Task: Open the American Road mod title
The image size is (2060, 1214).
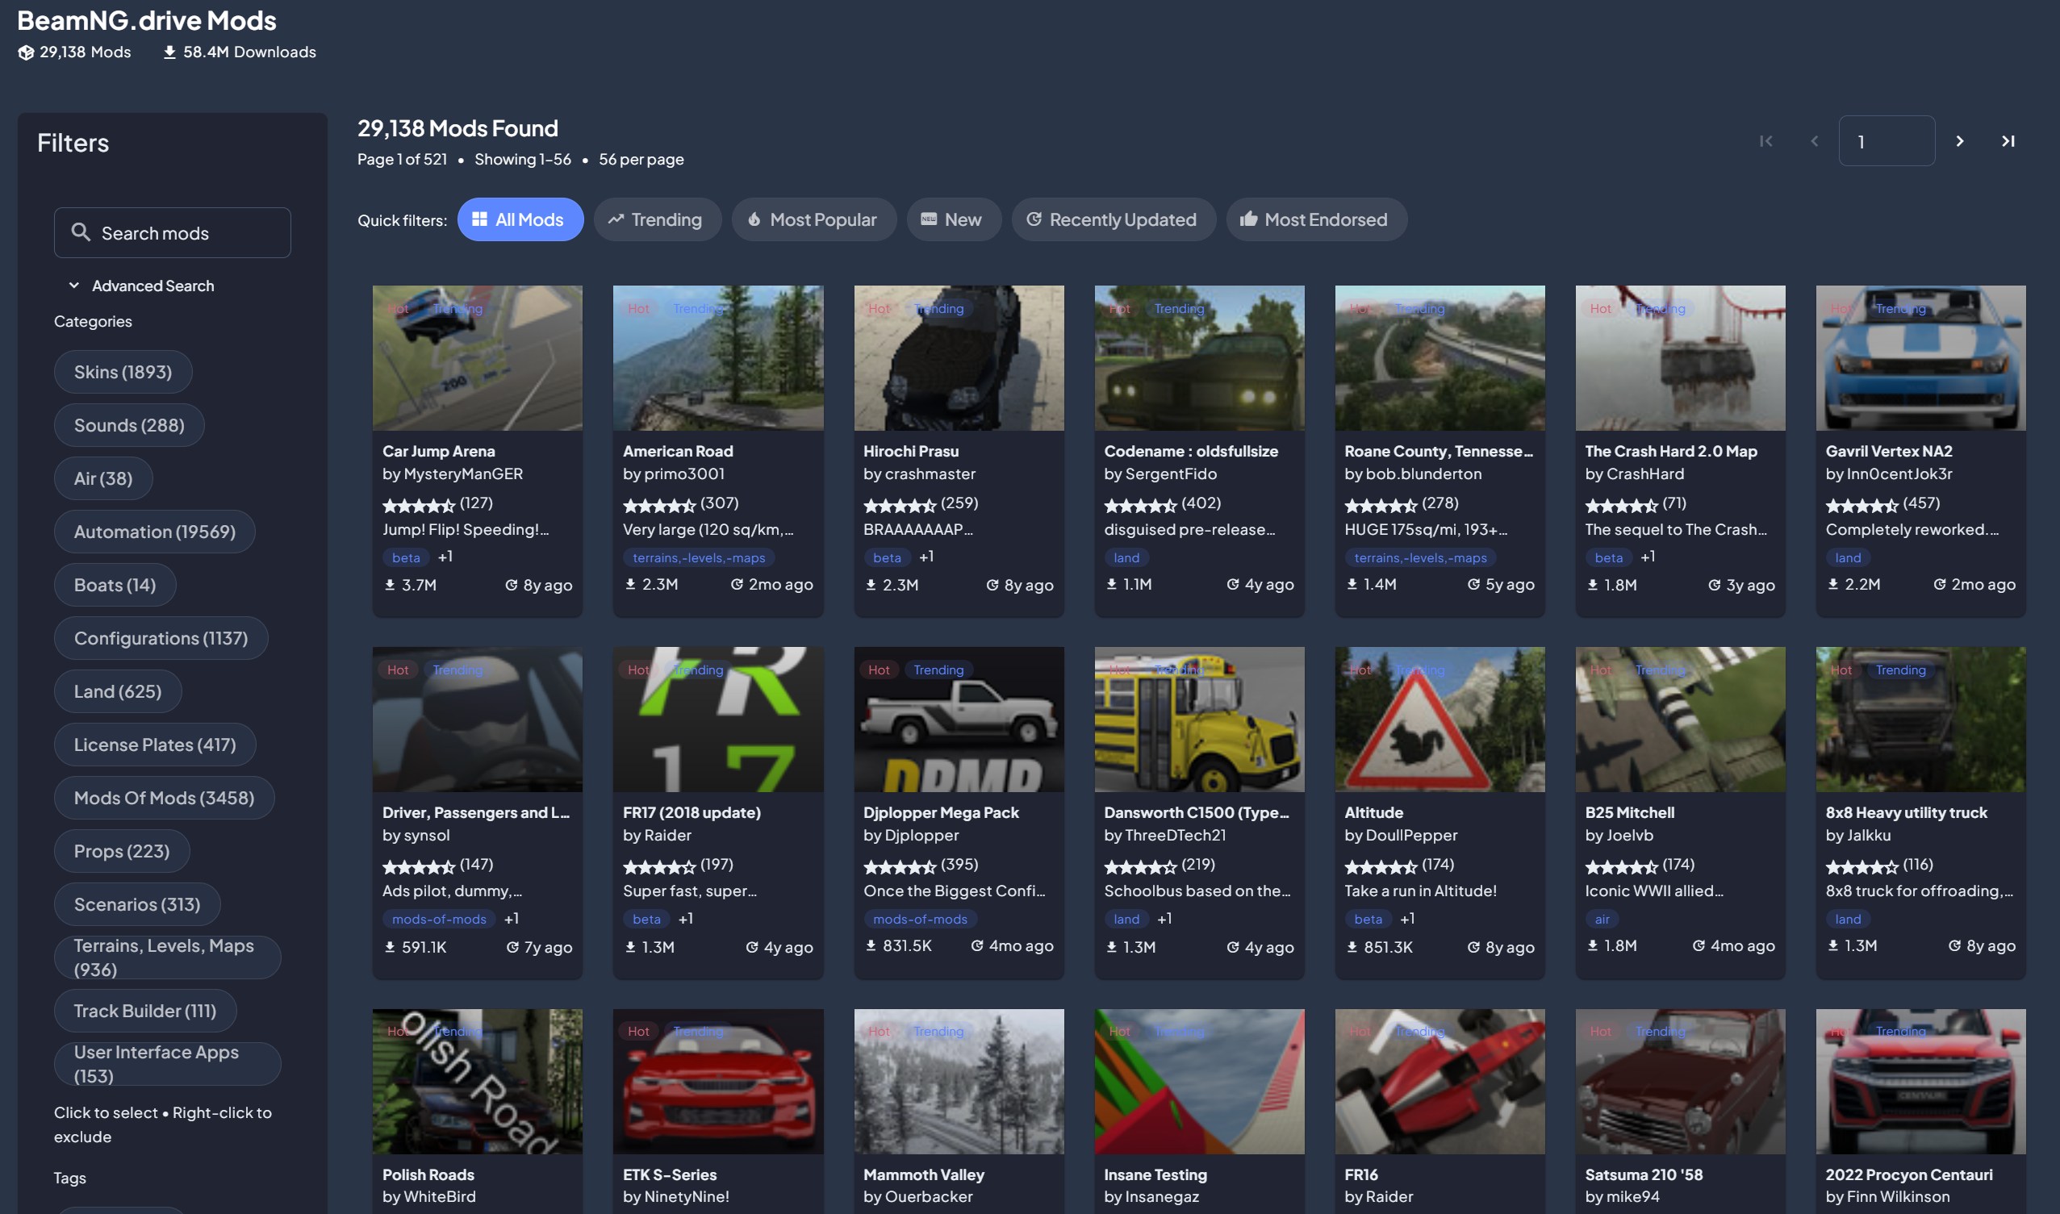Action: 678,451
